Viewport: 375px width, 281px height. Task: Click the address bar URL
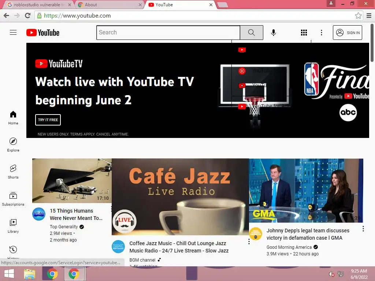pos(77,16)
